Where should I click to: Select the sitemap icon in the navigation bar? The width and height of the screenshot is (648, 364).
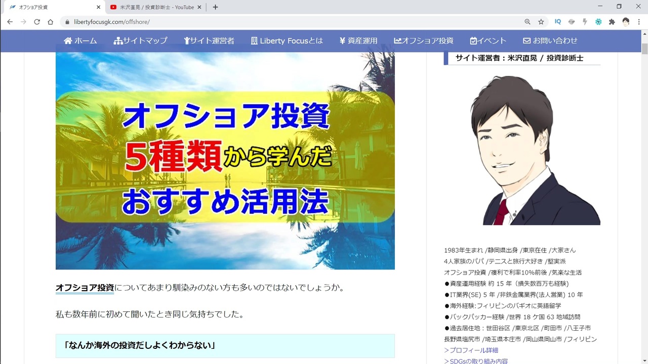(118, 40)
